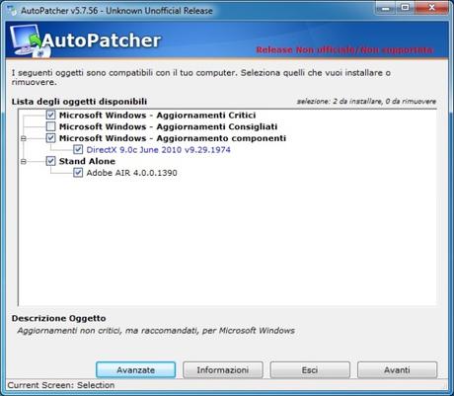Maximize the AutoPatcher window
This screenshot has width=454, height=396.
(x=406, y=8)
